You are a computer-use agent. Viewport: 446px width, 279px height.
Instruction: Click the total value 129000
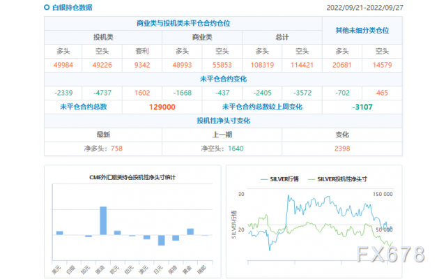pyautogui.click(x=162, y=107)
